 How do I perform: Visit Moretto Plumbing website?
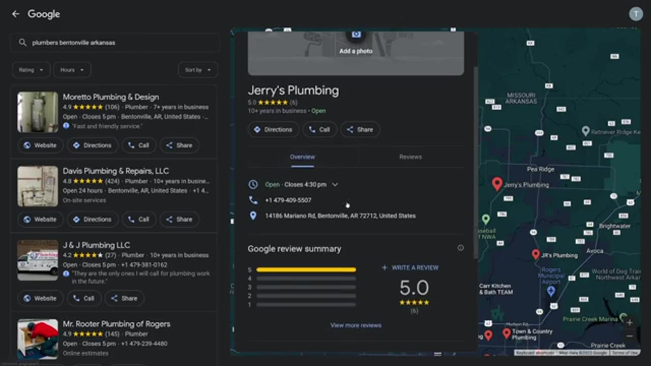(40, 145)
